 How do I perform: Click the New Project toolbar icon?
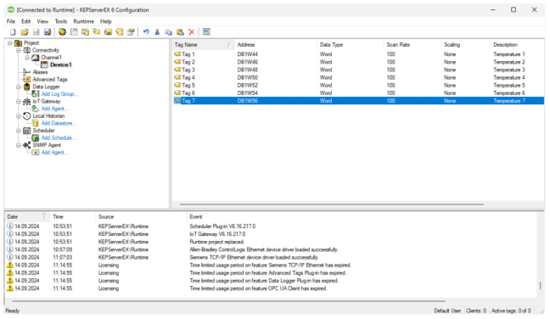pos(13,32)
